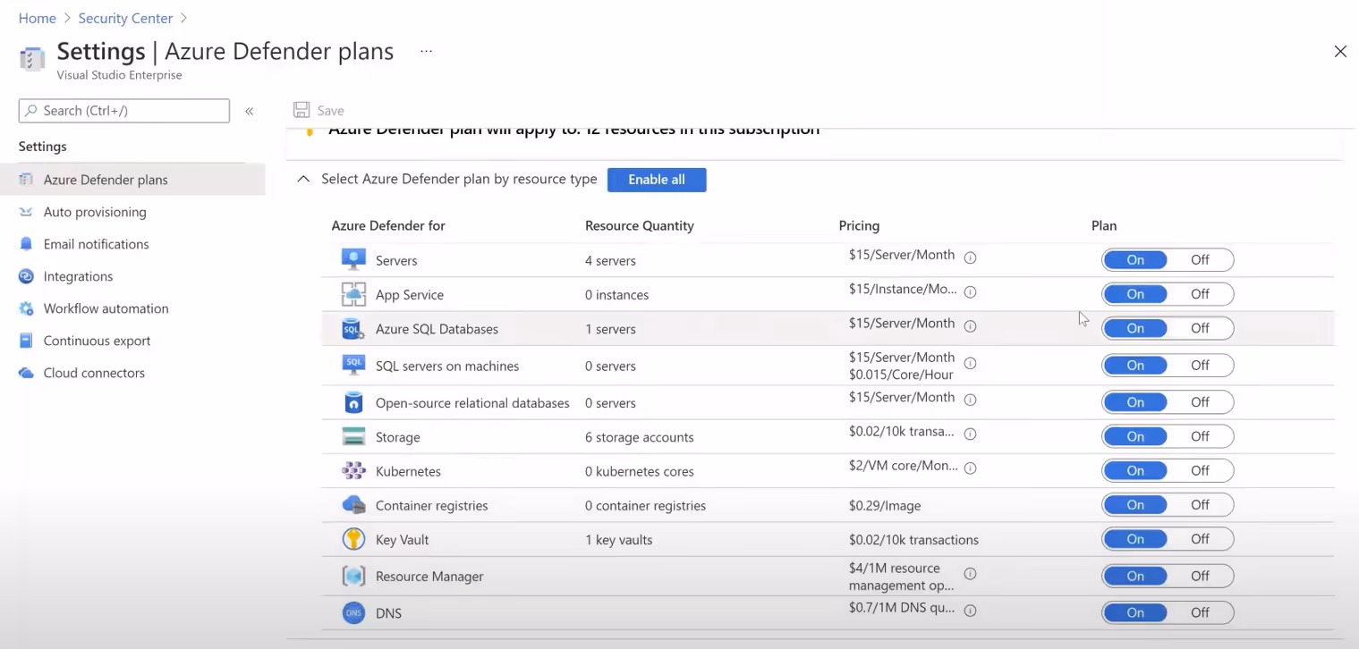This screenshot has height=649, width=1359.
Task: Click the Container registries icon
Action: click(x=353, y=505)
